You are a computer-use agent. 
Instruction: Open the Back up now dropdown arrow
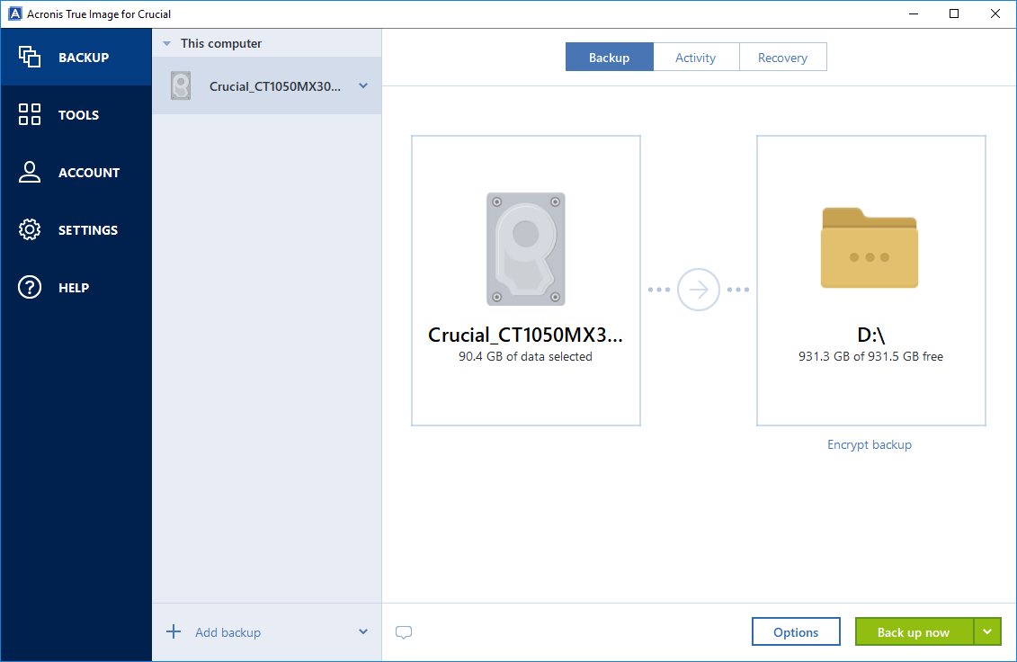(x=987, y=631)
